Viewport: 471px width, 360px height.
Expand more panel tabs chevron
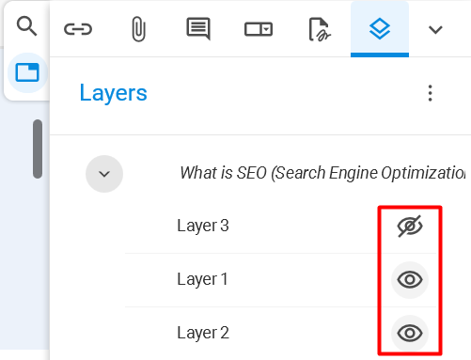[x=435, y=30]
